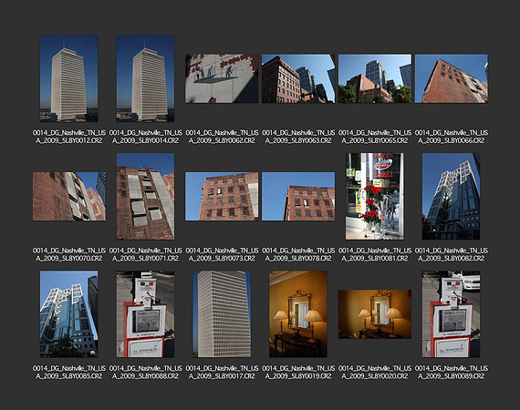Click the file name ending 5L8Y0089.CR2
Viewport: 520px width, 410px height.
tap(452, 372)
